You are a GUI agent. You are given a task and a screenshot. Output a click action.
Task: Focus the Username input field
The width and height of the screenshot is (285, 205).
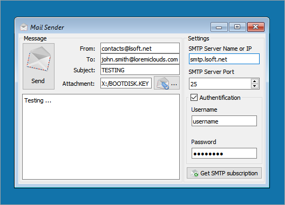(224, 121)
